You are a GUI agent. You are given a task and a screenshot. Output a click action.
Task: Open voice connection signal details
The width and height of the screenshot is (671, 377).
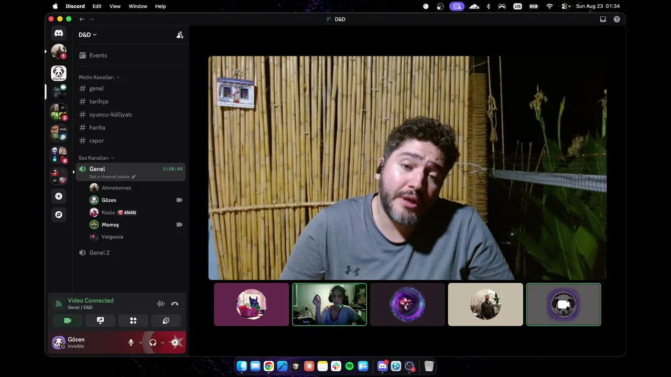click(58, 304)
